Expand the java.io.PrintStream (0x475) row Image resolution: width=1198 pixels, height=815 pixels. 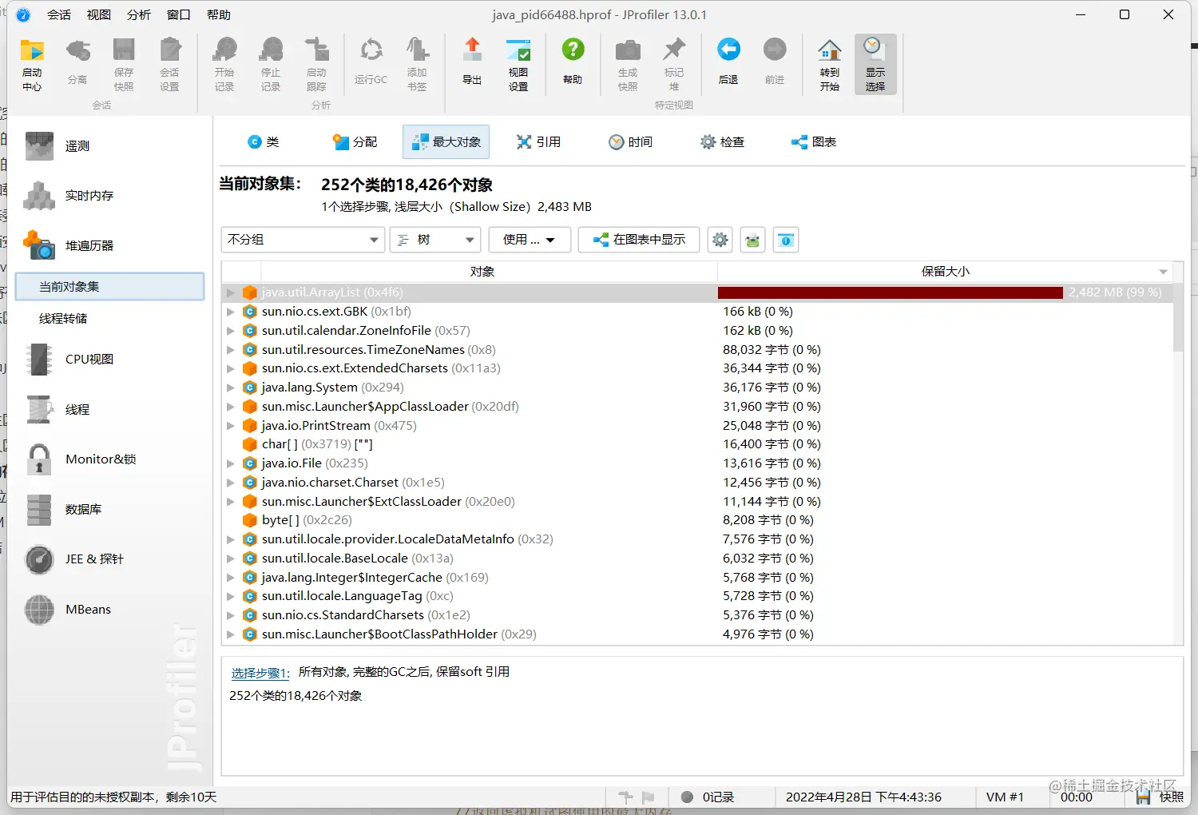click(231, 426)
